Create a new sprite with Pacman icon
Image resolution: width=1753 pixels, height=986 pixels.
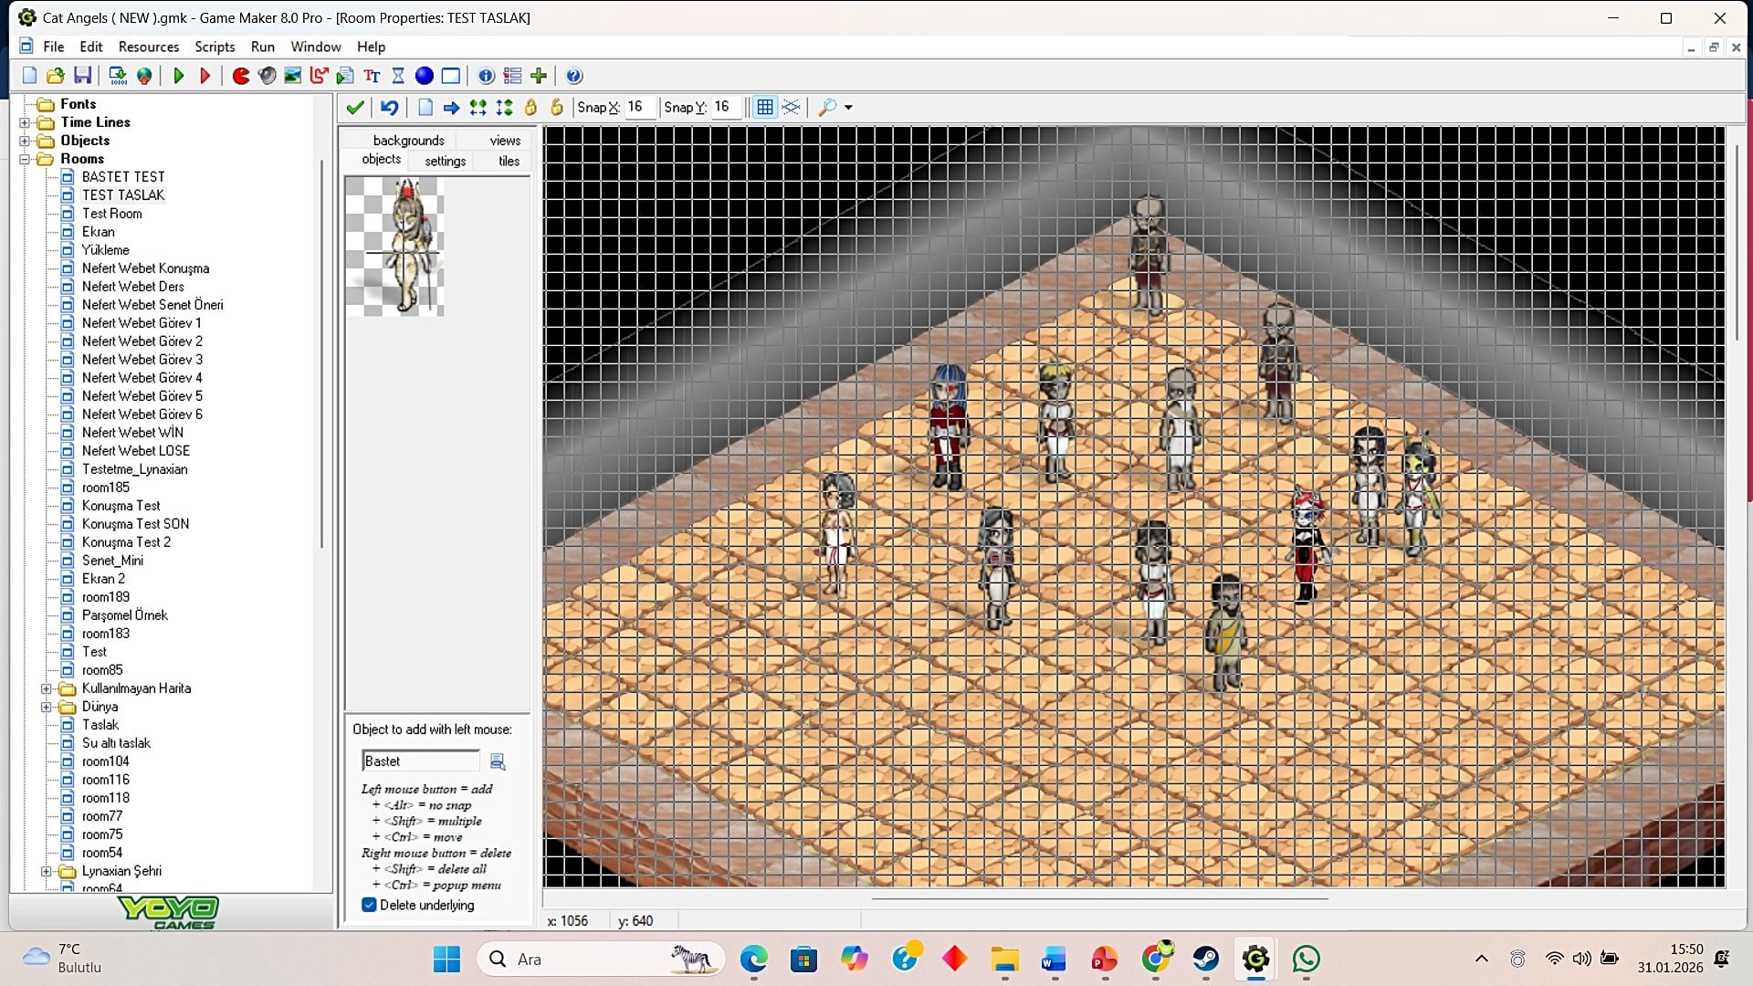pyautogui.click(x=241, y=76)
